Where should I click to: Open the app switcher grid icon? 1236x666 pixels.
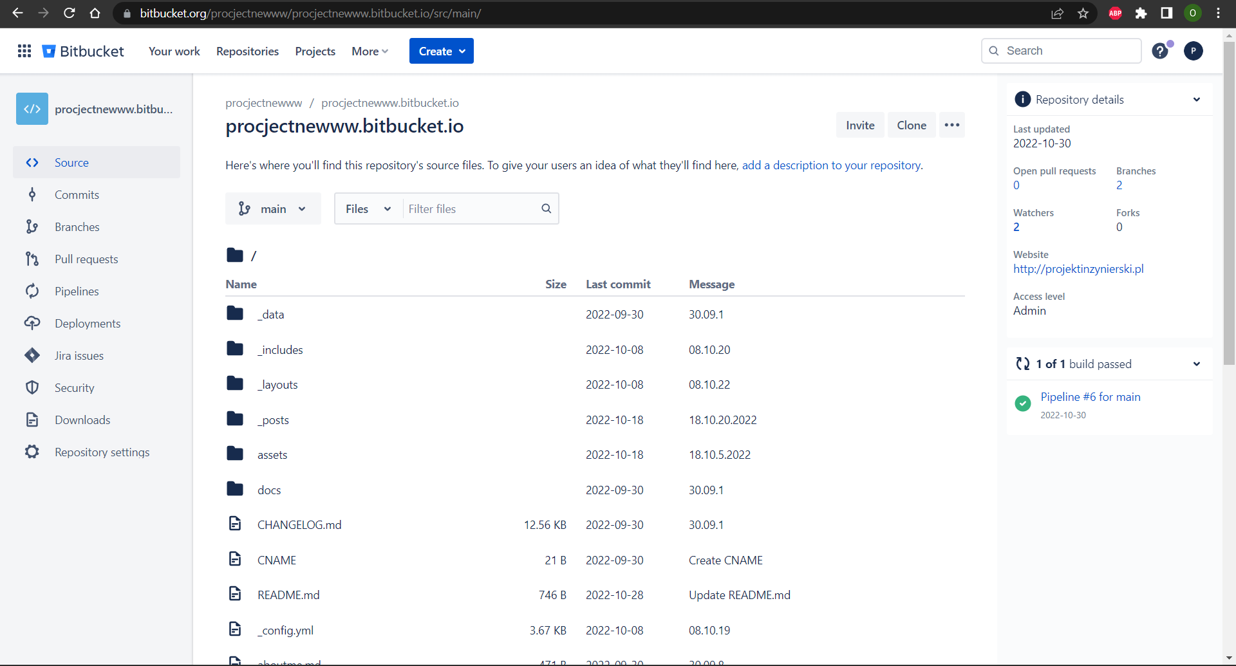click(x=24, y=51)
